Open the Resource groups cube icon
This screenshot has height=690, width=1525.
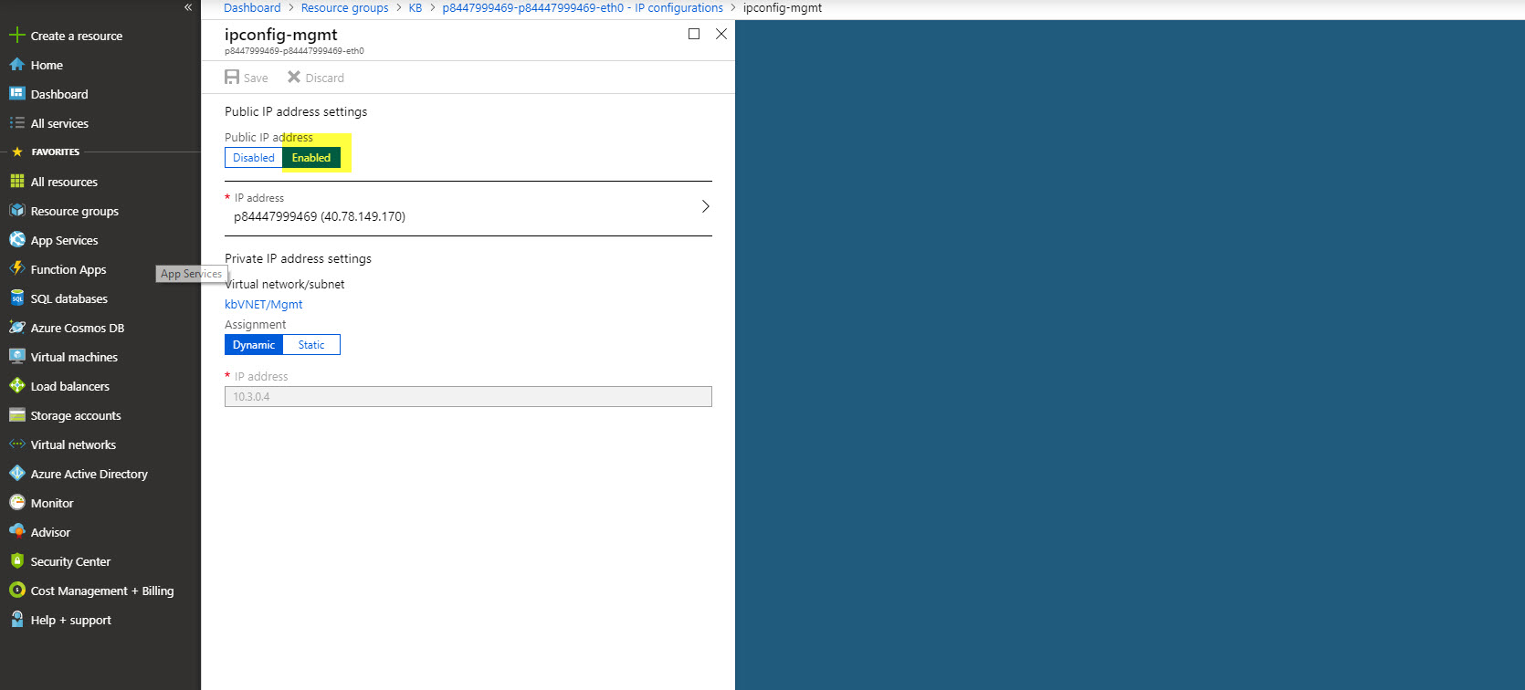coord(16,211)
